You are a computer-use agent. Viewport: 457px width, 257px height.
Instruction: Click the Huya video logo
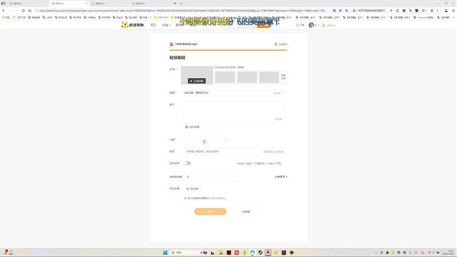pyautogui.click(x=133, y=25)
